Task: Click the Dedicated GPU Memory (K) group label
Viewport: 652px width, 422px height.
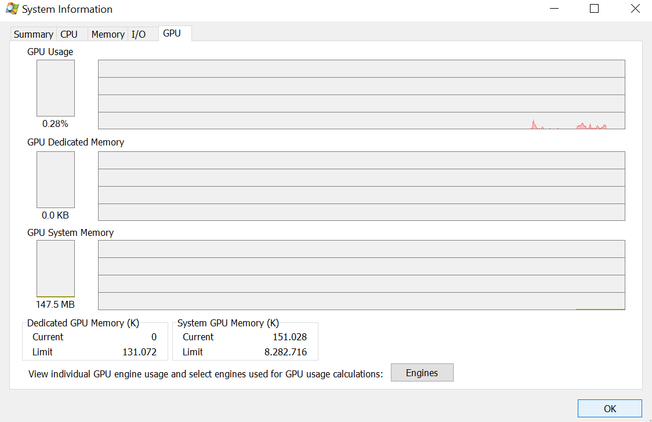Action: coord(83,323)
